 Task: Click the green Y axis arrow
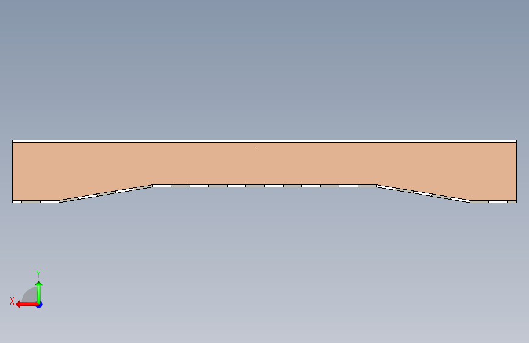(39, 292)
